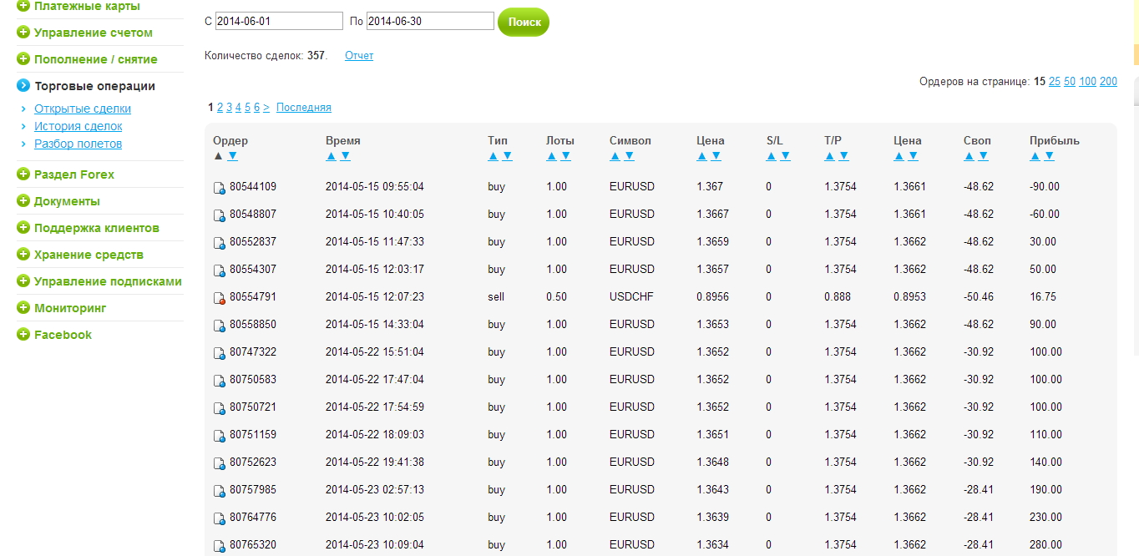The height and width of the screenshot is (556, 1139).
Task: Sort descending by Своп column arrow
Action: [983, 156]
